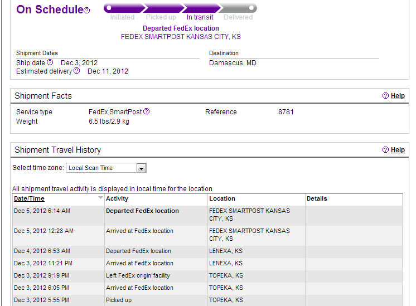
Task: Open the time zone dropdown arrow
Action: [142, 168]
